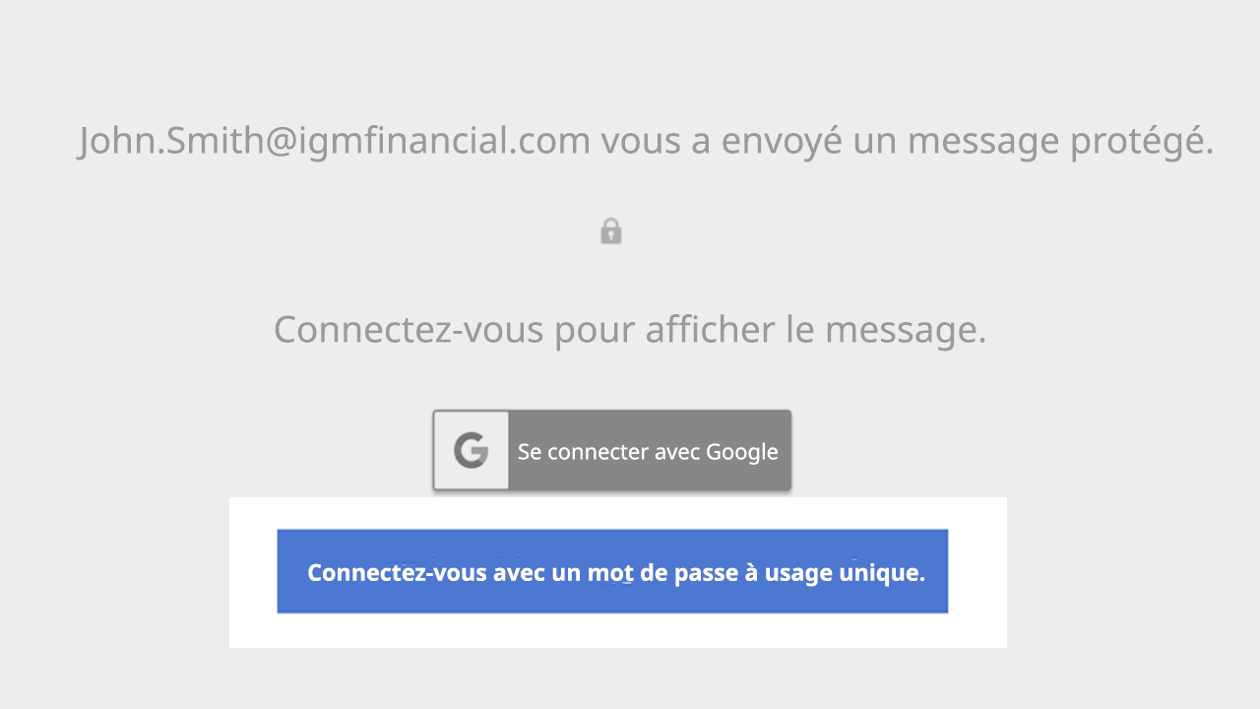This screenshot has width=1260, height=709.
Task: Click Connectez-vous avec un mot de passe à usage unique
Action: (612, 571)
